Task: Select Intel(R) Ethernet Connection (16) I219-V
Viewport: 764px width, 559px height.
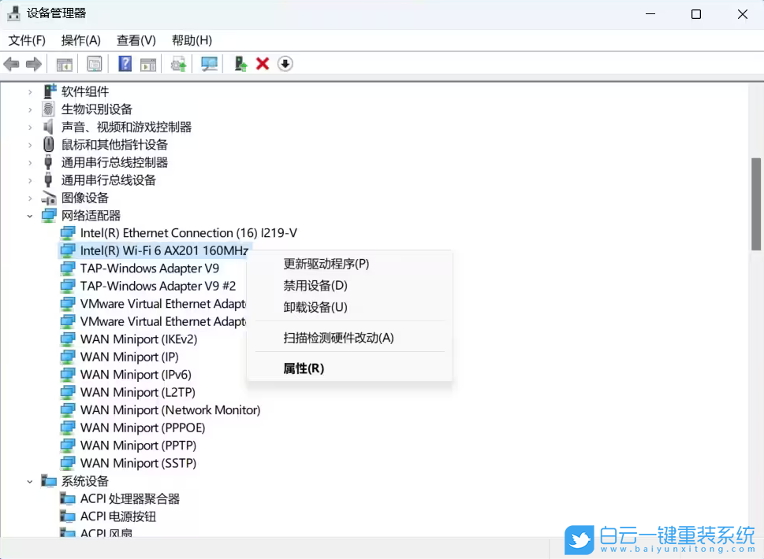Action: 189,232
